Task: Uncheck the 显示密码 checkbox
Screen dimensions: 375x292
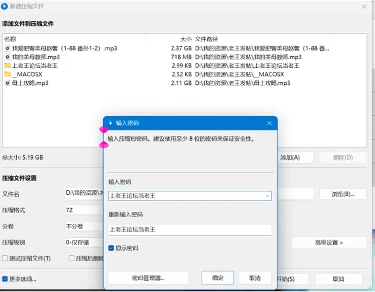Action: [111, 248]
